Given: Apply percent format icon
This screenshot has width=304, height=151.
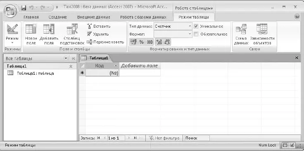Looking at the screenshot, I should click(x=142, y=42).
